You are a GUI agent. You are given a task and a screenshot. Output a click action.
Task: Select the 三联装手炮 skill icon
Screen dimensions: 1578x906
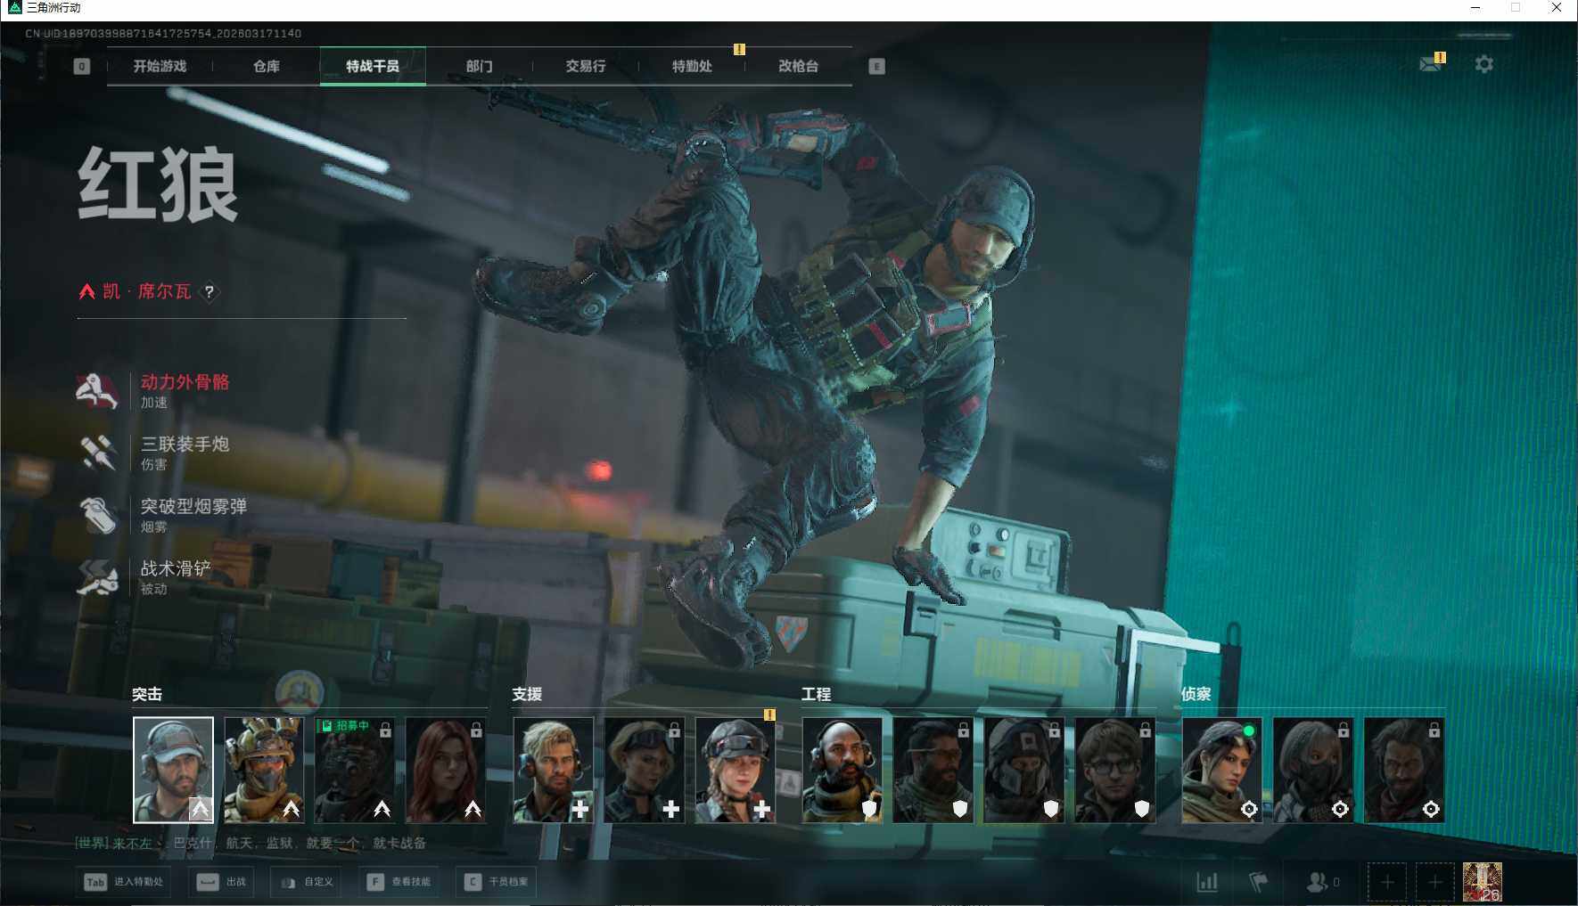click(x=97, y=453)
